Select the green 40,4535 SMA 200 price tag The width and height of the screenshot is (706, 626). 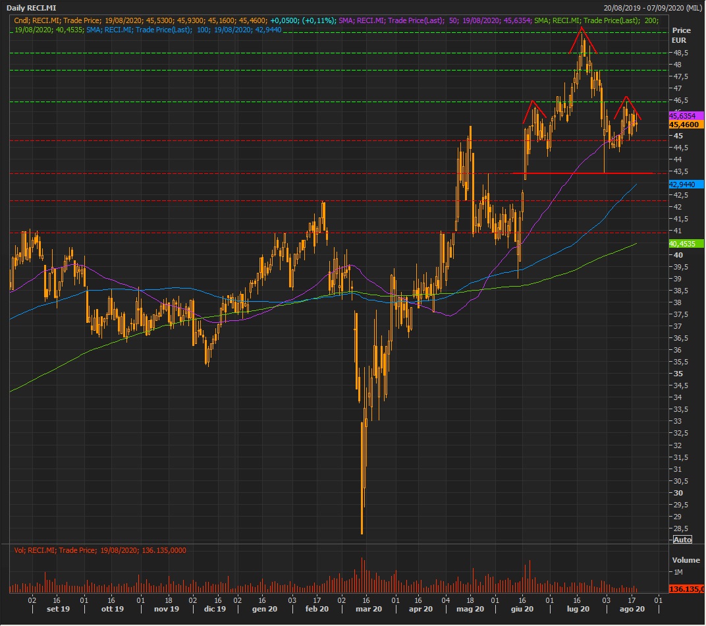click(x=683, y=243)
